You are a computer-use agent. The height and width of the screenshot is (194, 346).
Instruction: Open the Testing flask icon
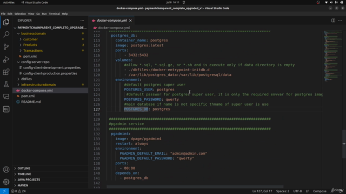coord(6,84)
